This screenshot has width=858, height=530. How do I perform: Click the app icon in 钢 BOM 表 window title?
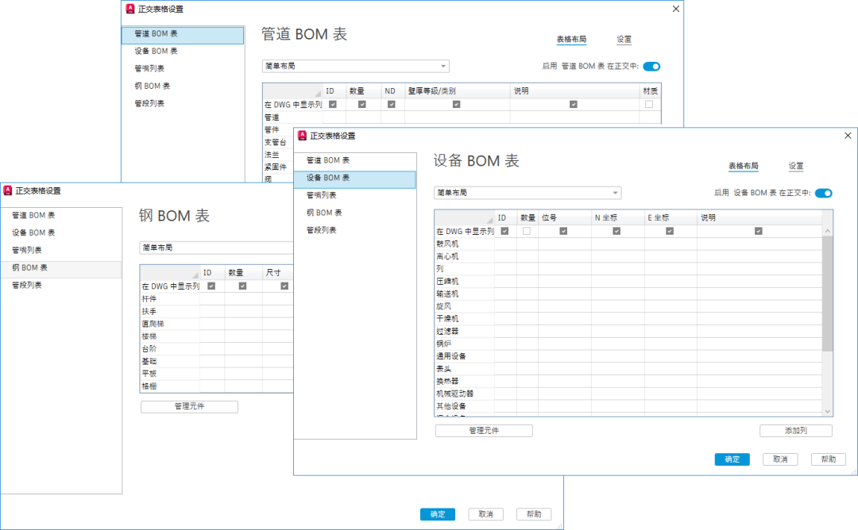tap(8, 190)
